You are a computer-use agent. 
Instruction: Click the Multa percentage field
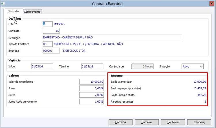[91, 95]
